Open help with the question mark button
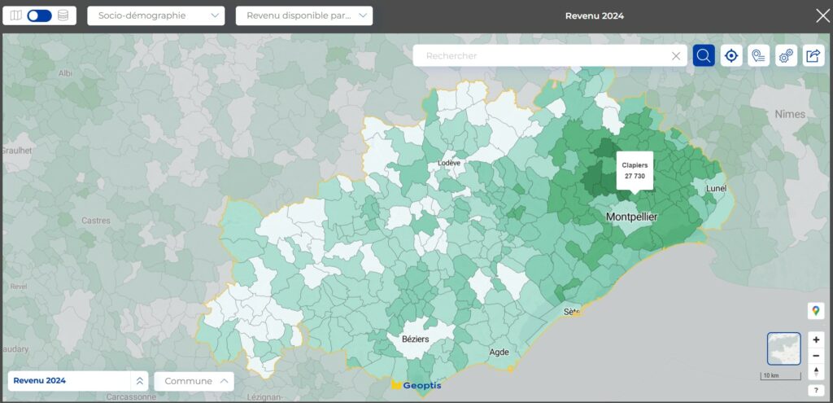This screenshot has width=833, height=403. click(816, 391)
